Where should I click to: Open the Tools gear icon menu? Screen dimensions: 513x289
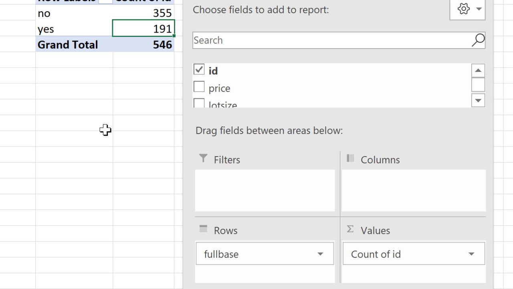tap(464, 9)
